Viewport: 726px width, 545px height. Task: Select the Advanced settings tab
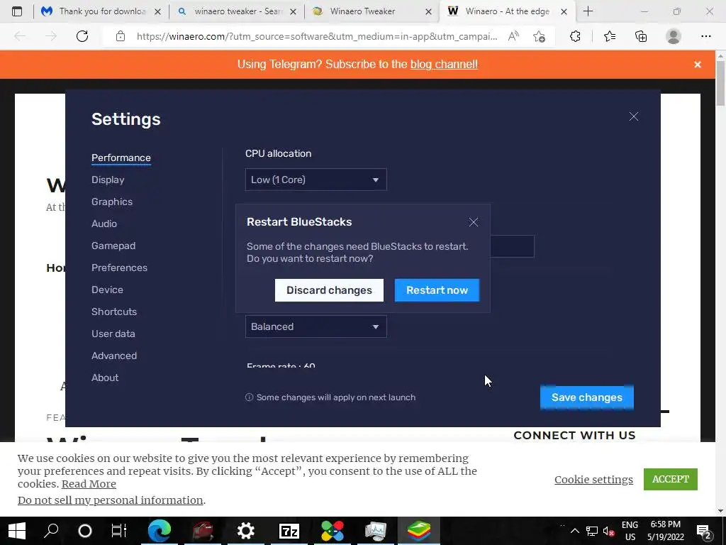point(114,356)
